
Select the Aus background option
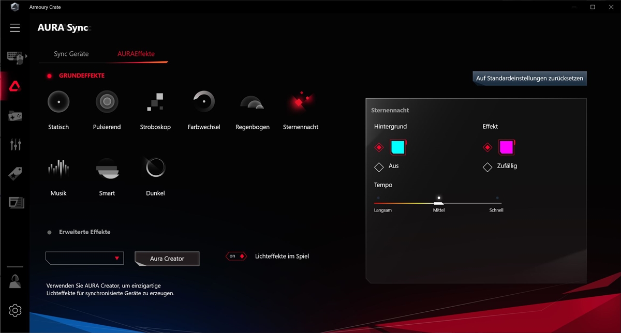coord(379,167)
